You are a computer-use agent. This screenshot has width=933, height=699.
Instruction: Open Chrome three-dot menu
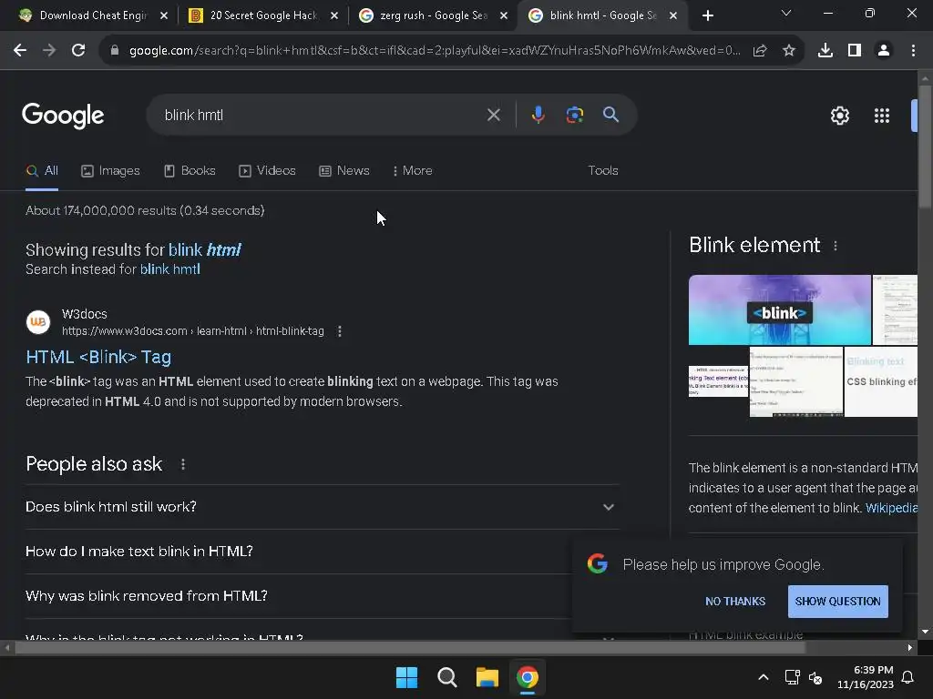[913, 51]
